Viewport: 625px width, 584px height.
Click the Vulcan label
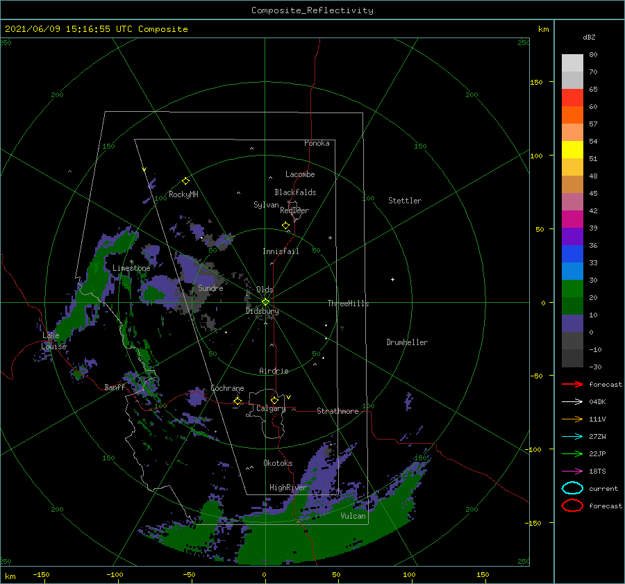(x=353, y=516)
